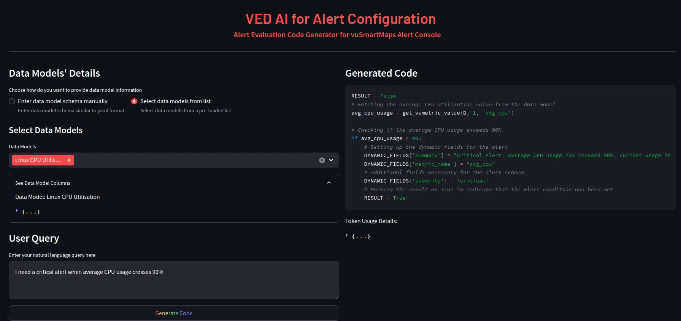Click the get_vumetric_value code line
The width and height of the screenshot is (681, 321).
click(x=433, y=113)
